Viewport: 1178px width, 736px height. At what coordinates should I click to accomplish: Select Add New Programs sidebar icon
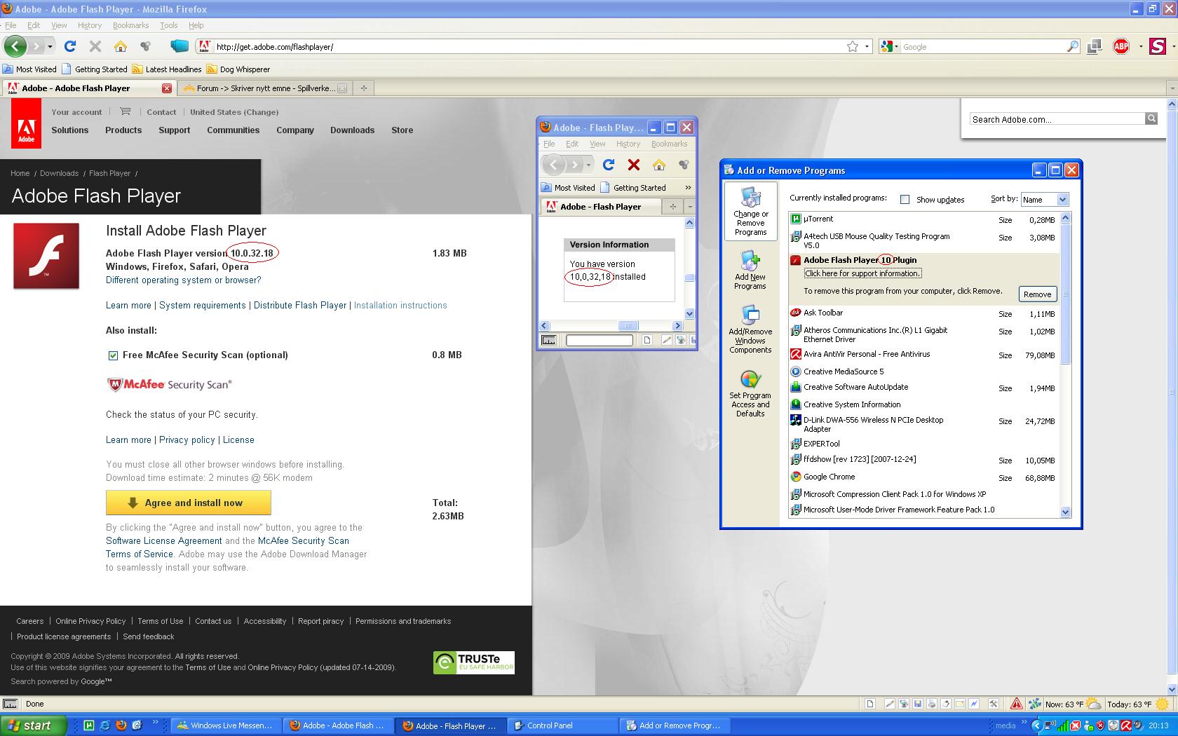[750, 270]
